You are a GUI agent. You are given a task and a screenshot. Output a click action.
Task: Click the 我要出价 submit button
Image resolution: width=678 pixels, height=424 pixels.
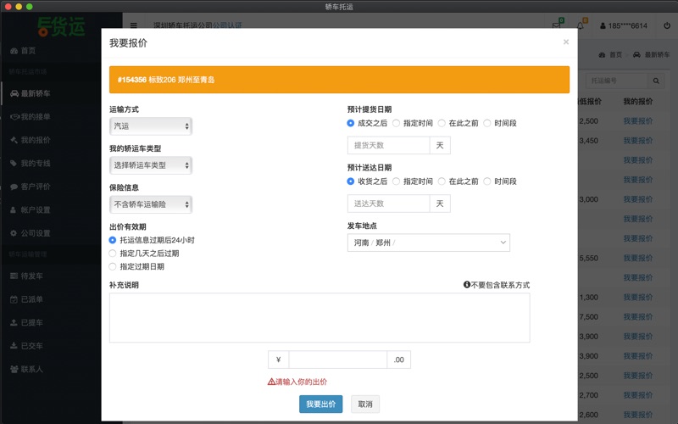point(320,404)
